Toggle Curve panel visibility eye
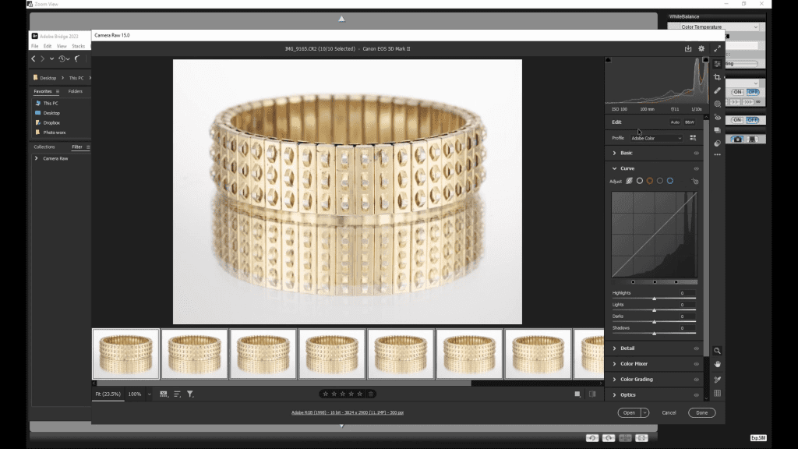The image size is (798, 449). tap(696, 168)
